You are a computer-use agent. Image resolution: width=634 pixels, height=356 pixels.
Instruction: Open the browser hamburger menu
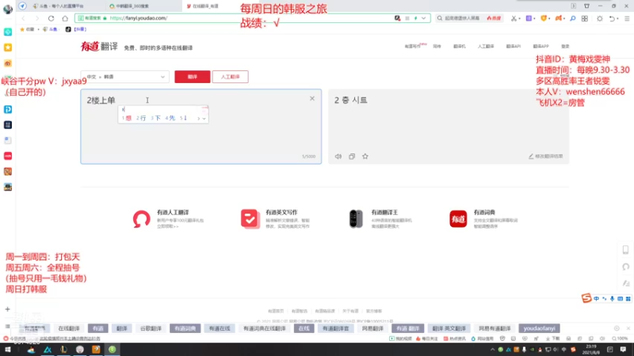pos(627,18)
